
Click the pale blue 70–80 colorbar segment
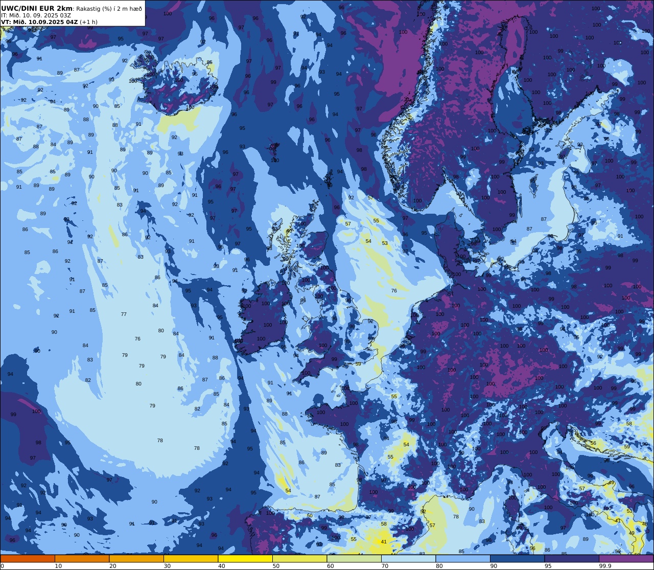[x=408, y=559]
